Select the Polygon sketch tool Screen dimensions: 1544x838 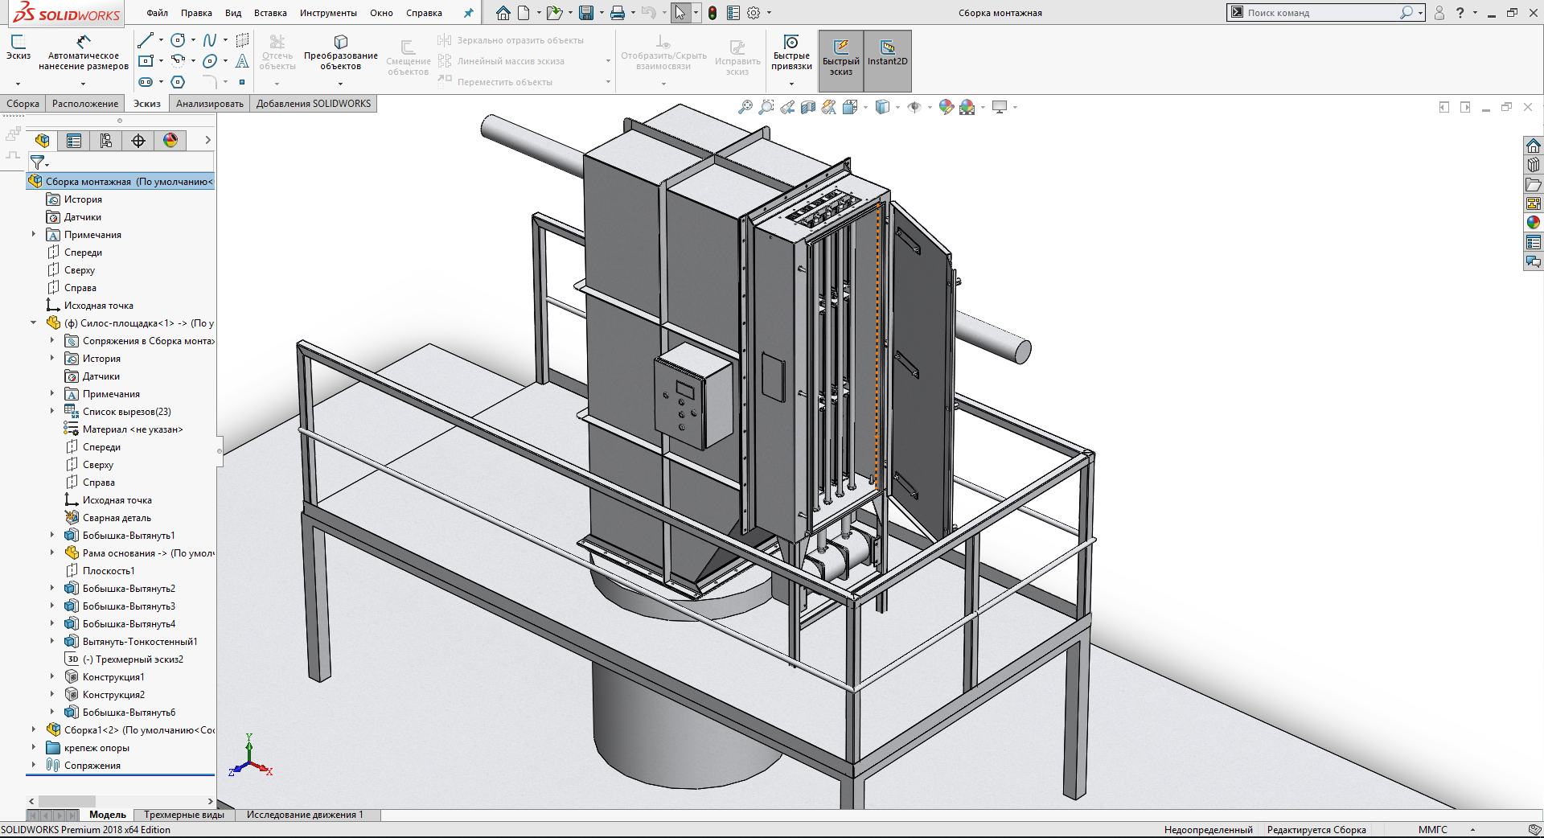coord(179,82)
